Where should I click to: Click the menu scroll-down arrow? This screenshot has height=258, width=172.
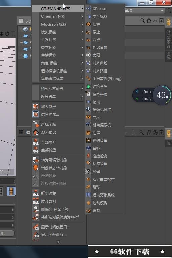click(x=58, y=242)
